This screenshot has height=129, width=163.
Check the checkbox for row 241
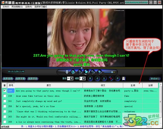coord(4,101)
